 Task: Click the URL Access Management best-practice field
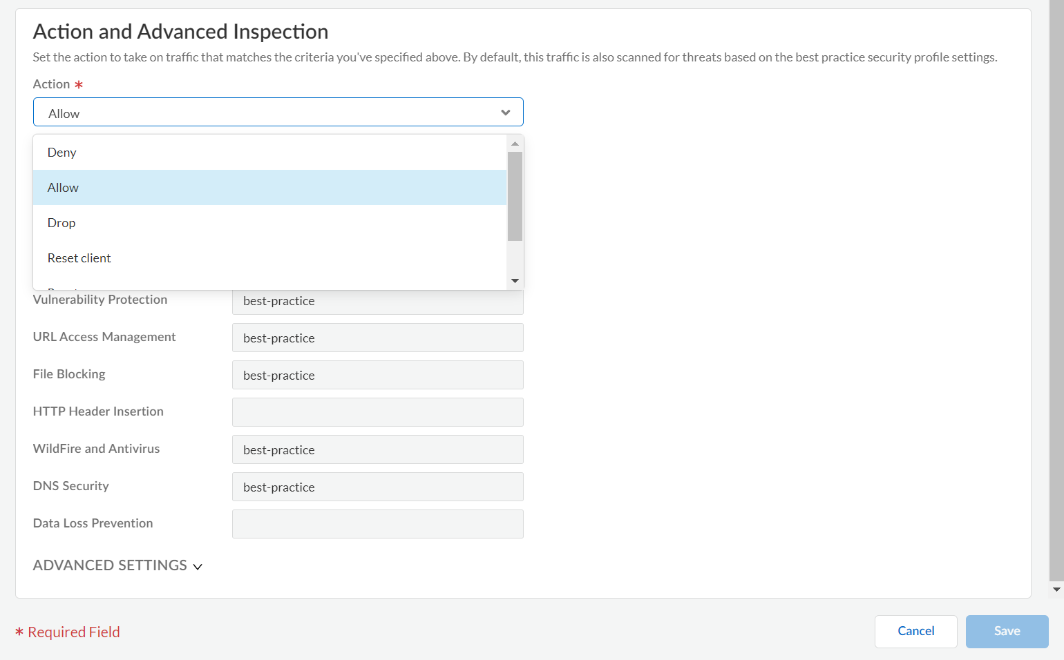377,338
